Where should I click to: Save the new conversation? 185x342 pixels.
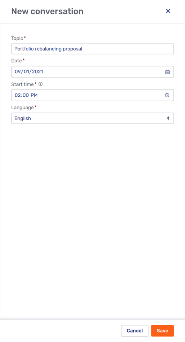pyautogui.click(x=162, y=331)
